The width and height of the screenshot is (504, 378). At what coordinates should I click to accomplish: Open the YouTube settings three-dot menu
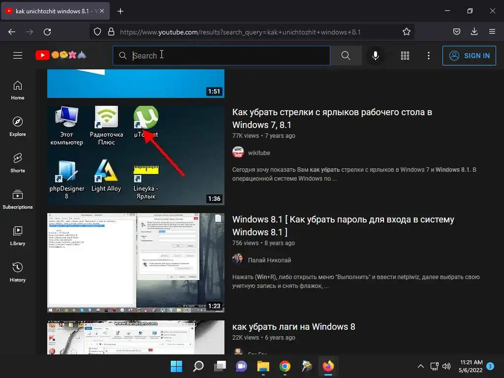click(x=429, y=56)
